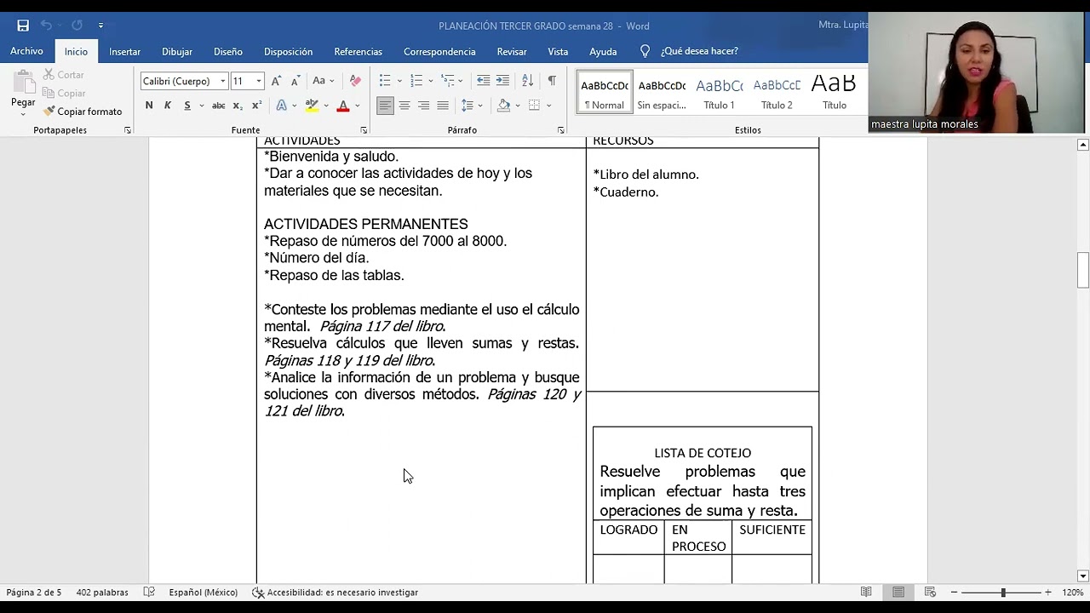
Task: Click the red font color button
Action: [343, 106]
